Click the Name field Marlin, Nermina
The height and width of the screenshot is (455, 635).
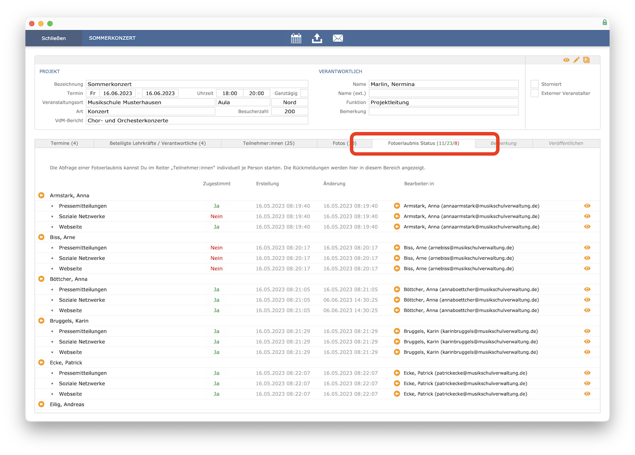(444, 84)
